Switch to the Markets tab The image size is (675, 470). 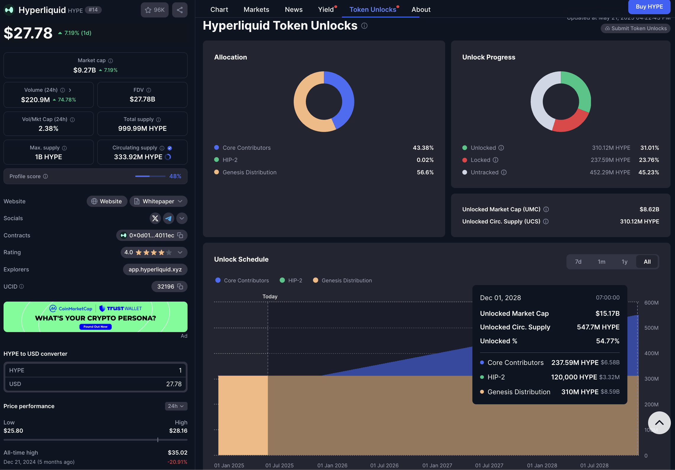pos(256,9)
